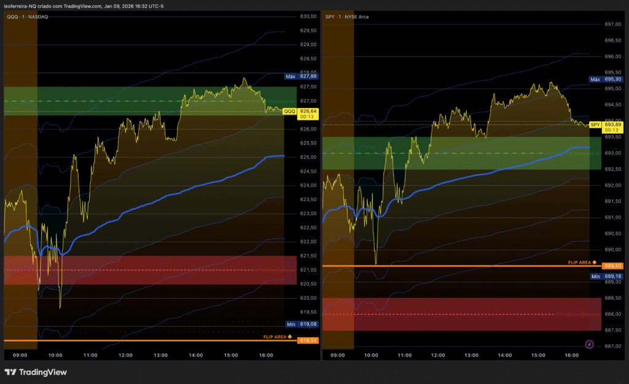Viewport: 629px width, 384px height.
Task: Click 14:00 on QQQ time axis
Action: point(196,355)
